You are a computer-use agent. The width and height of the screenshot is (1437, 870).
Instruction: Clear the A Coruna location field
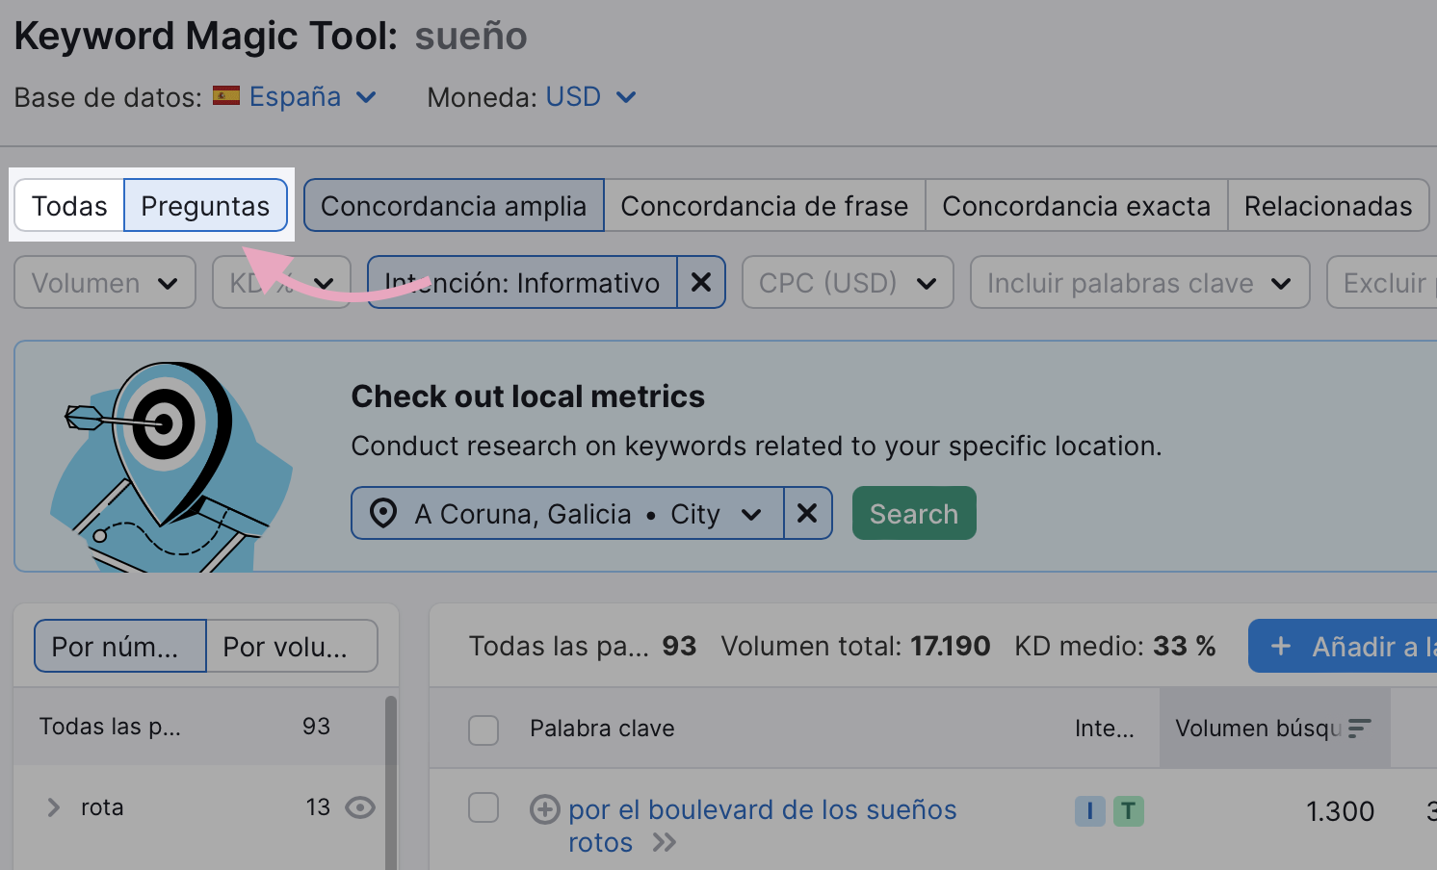click(807, 513)
